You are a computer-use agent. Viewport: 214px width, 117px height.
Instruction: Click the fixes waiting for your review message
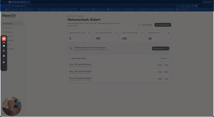[90, 48]
